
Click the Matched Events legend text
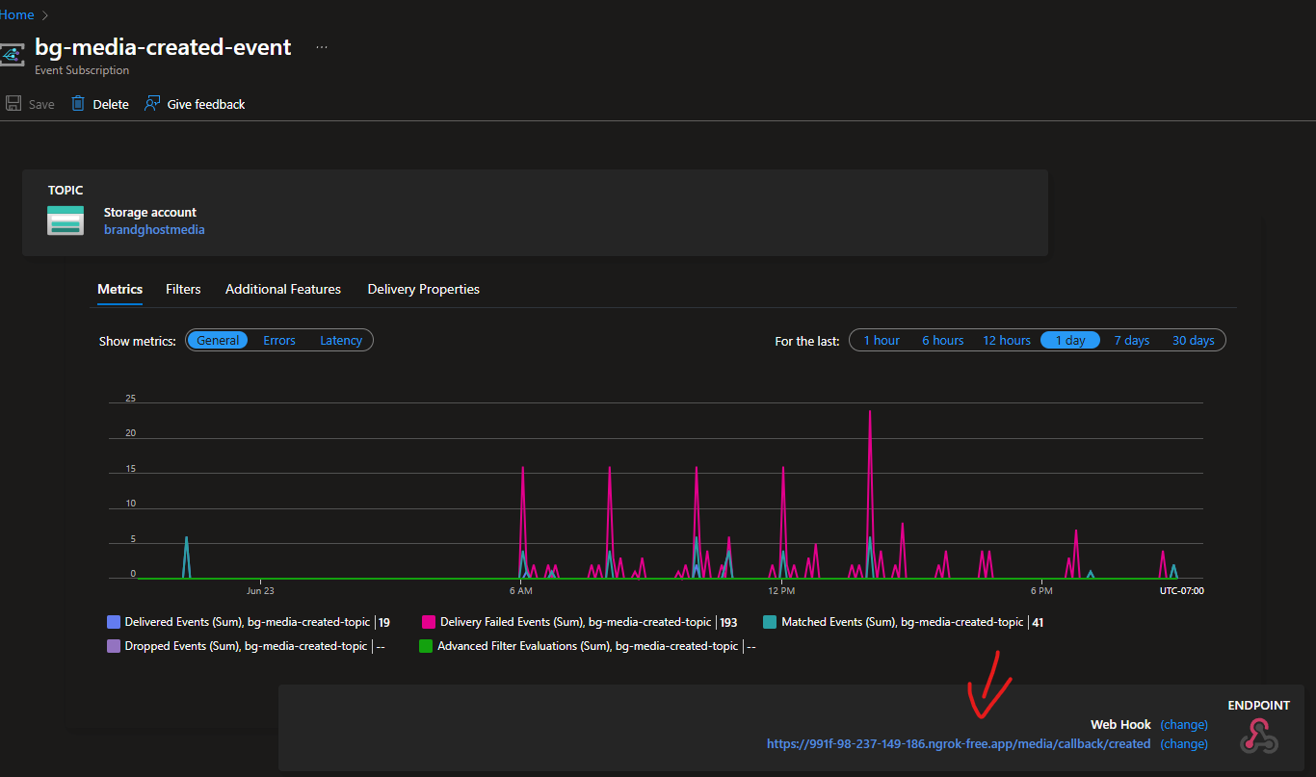tap(903, 622)
